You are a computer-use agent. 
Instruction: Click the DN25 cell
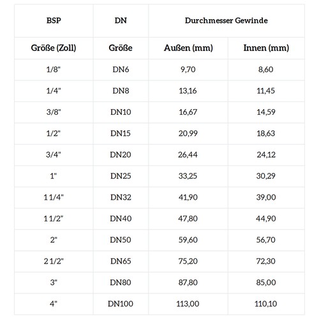point(121,176)
